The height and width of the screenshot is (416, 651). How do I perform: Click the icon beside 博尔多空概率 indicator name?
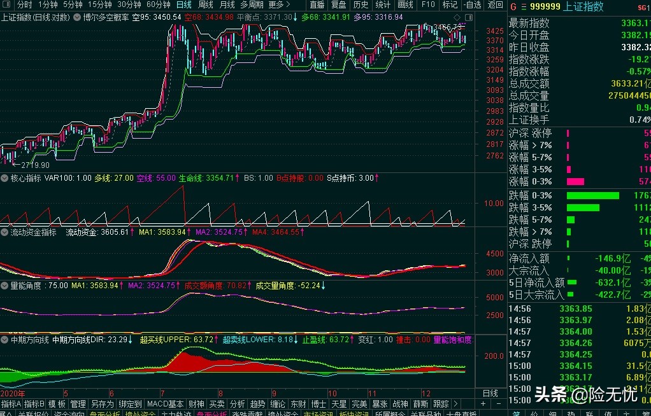tap(77, 17)
